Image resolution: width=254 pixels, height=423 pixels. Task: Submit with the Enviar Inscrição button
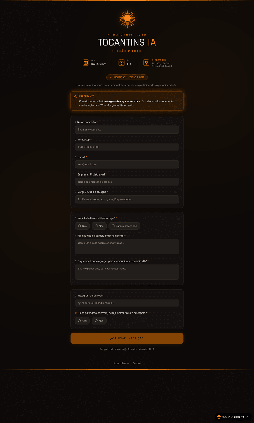click(x=127, y=338)
